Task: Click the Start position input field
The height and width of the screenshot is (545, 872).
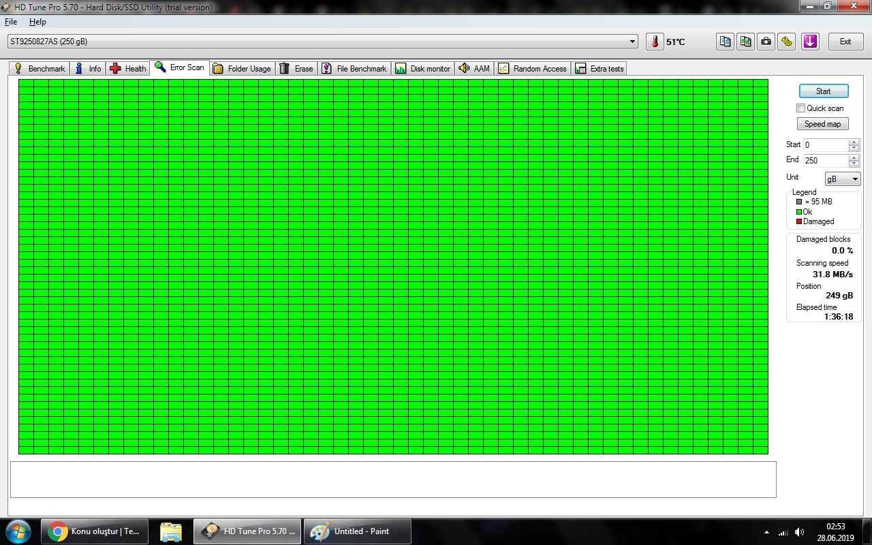Action: point(826,145)
